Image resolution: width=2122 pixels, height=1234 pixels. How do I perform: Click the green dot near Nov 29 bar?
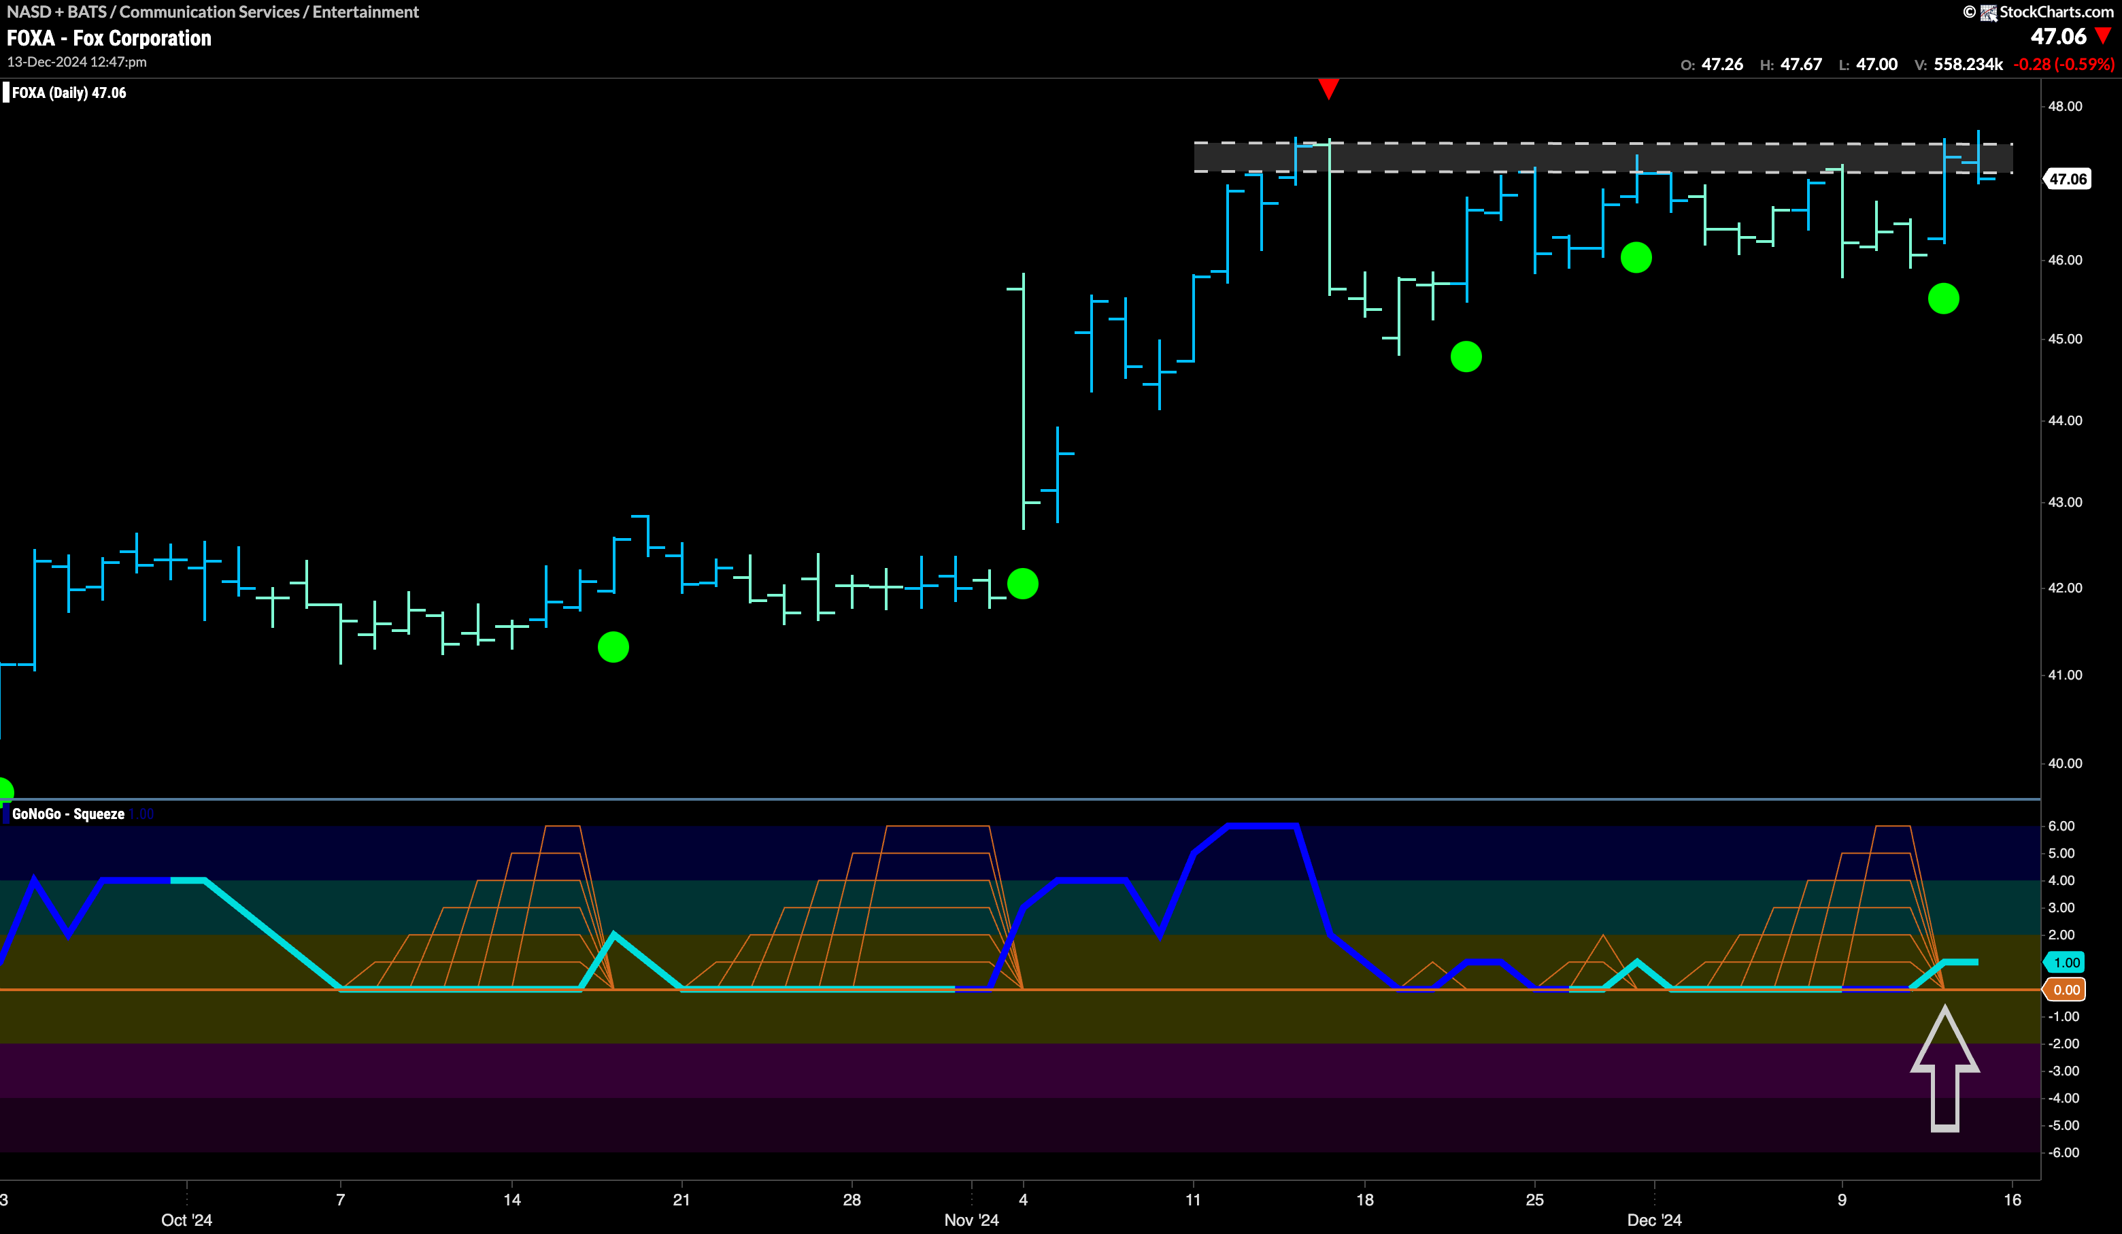(x=1636, y=257)
